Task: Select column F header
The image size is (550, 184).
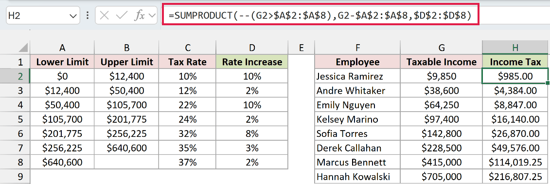Action: [357, 48]
